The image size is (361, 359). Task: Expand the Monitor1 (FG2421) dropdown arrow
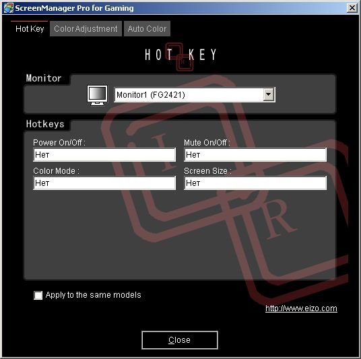269,94
